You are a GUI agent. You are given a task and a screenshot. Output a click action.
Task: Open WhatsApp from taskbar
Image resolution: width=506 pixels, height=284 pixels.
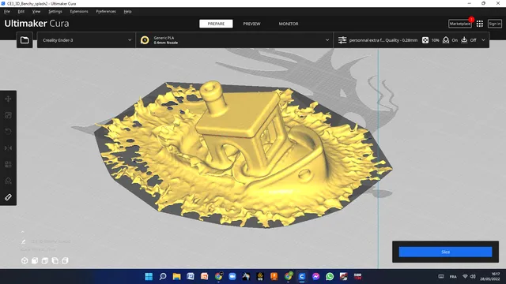pos(330,276)
